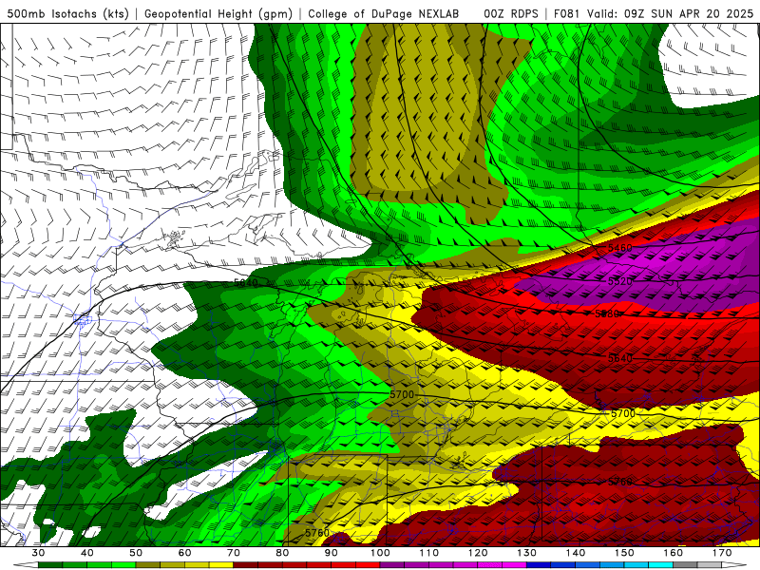Click the 5520 height contour label
760x570 pixels.
tap(620, 281)
